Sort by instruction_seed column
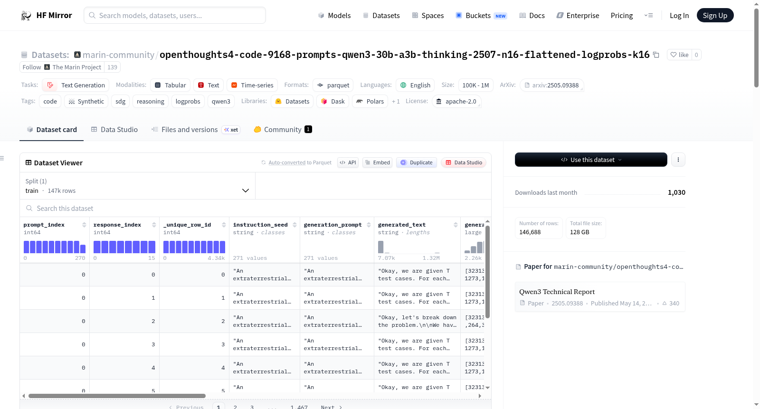The width and height of the screenshot is (760, 409). [x=294, y=225]
